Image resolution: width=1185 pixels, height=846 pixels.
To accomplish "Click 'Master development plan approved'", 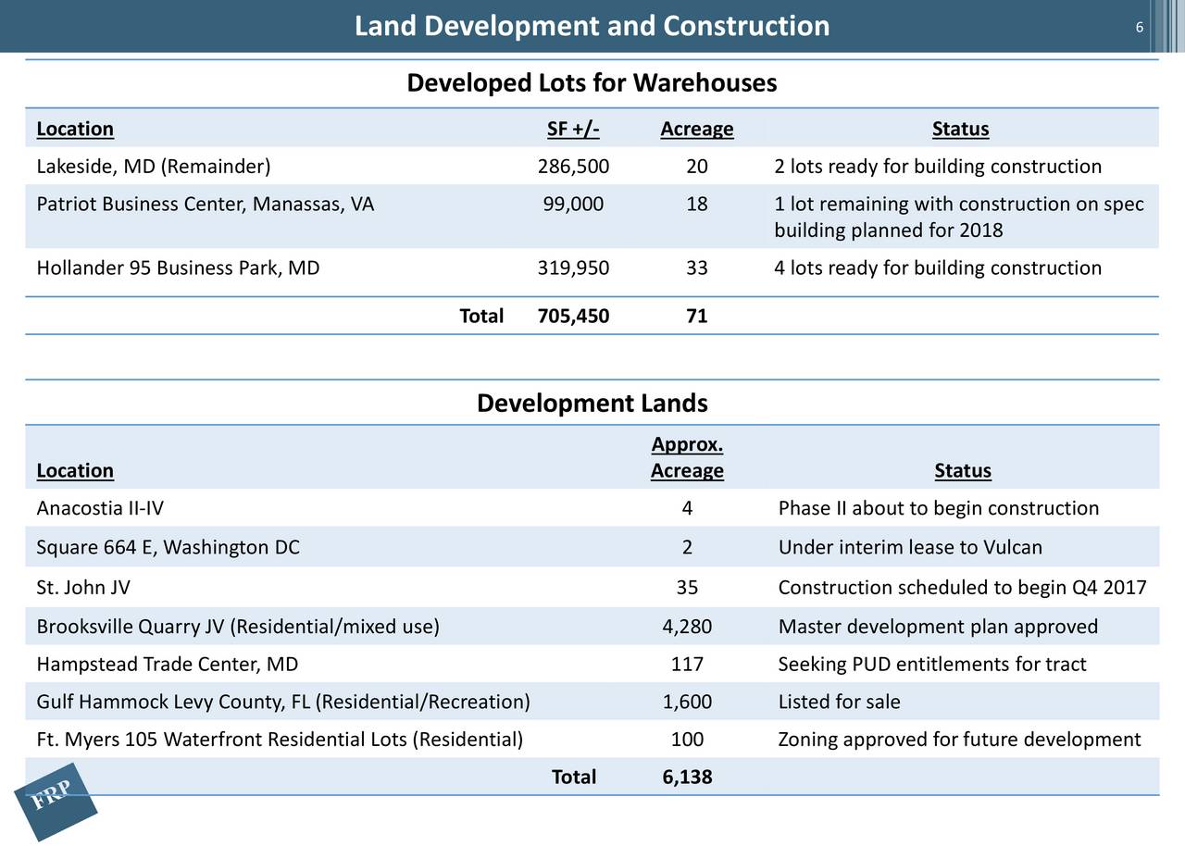I will [938, 628].
